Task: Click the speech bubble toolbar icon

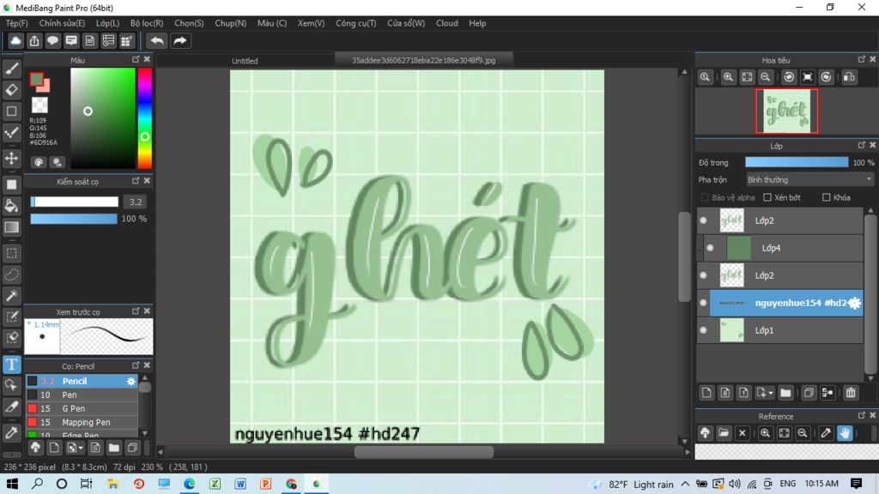Action: [52, 41]
